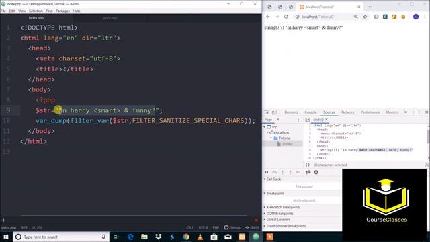Click the UTF-8 encoding in Atom status bar
Screen dimensions: 430x242
click(x=203, y=227)
